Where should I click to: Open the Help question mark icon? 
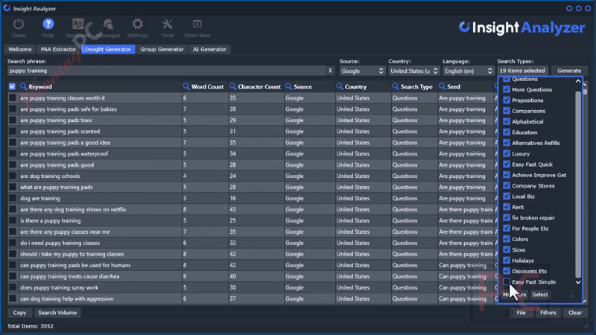click(48, 25)
